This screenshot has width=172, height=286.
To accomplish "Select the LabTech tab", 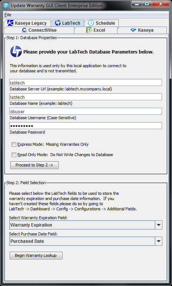I will tap(68, 23).
